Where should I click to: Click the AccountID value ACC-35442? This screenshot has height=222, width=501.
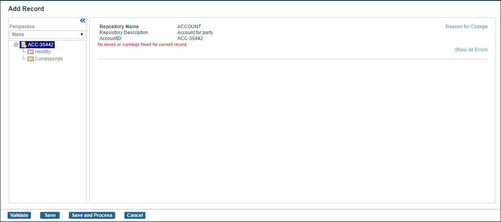(x=190, y=38)
